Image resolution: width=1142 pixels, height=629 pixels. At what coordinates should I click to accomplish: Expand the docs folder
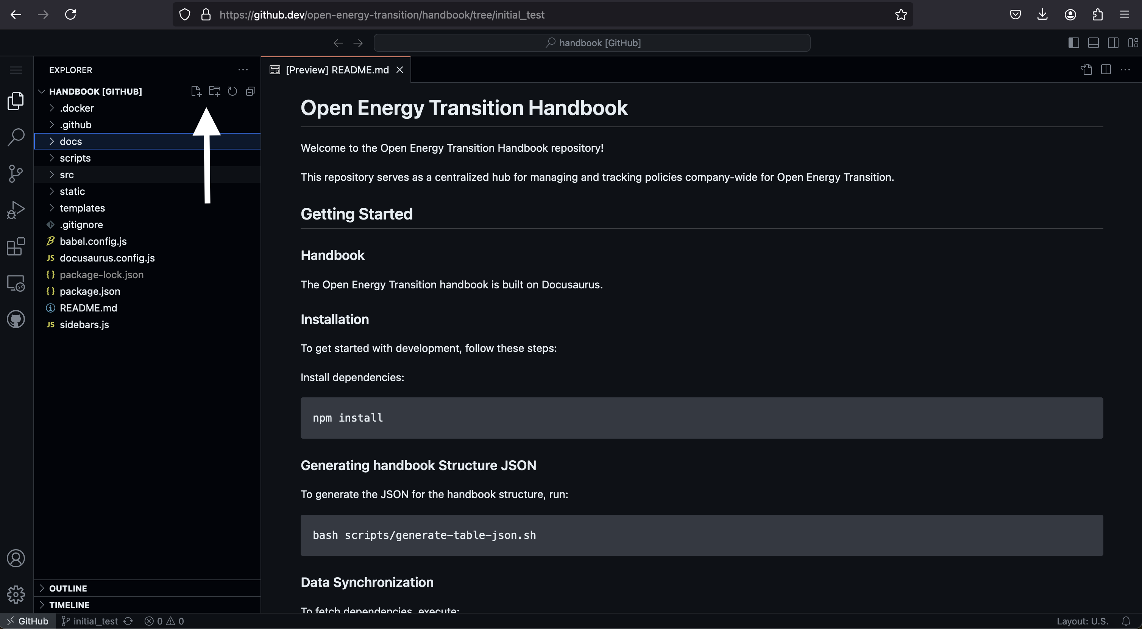coord(71,141)
